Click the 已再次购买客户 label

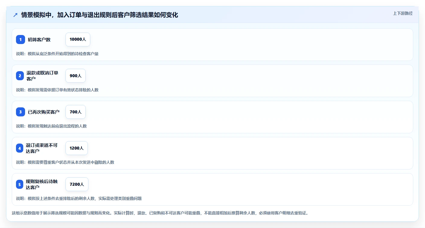point(43,112)
